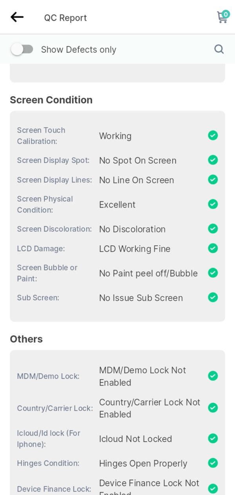Tap the Country/Carrier Lock Not Enabled text
235x495 pixels.
tap(150, 408)
